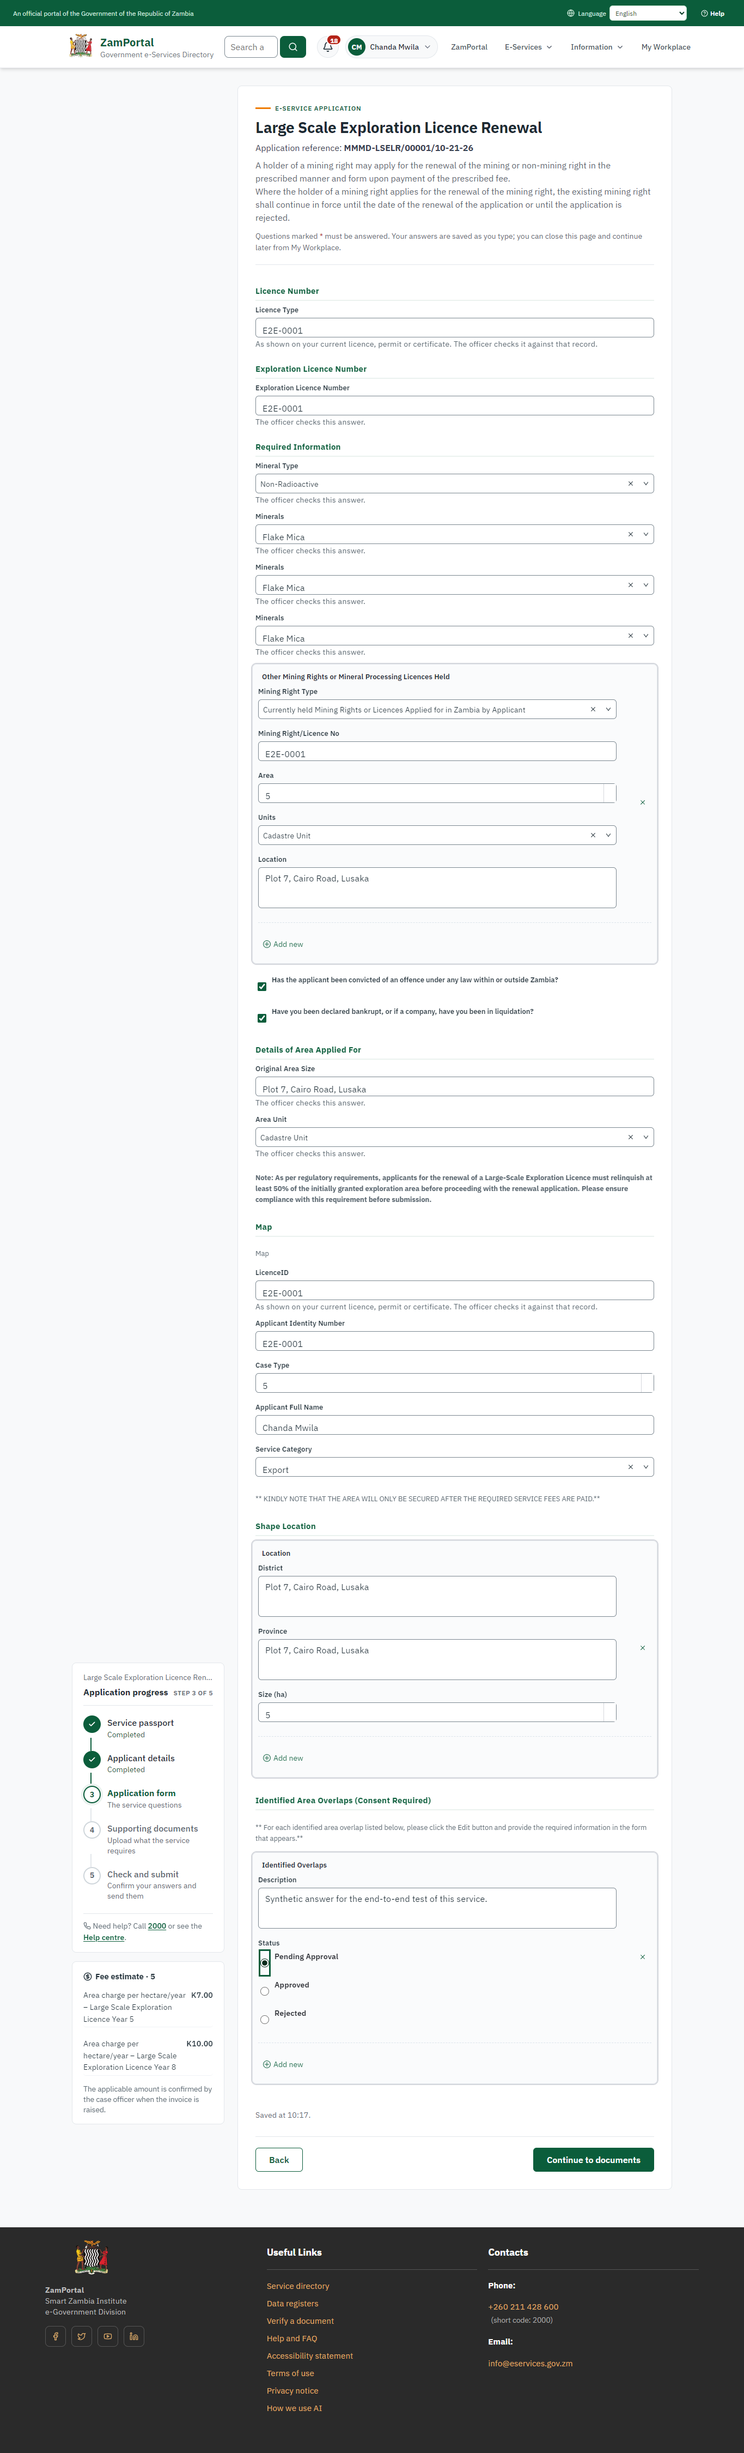Open the Twitter icon in footer
The height and width of the screenshot is (2453, 744).
pyautogui.click(x=82, y=2336)
